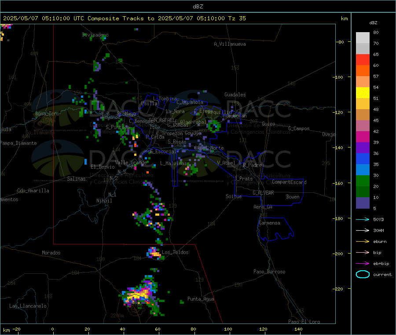Viewport: 396px width, 335px height.
Task: Click the blue 36 dBZ color swatch
Action: coord(363,158)
